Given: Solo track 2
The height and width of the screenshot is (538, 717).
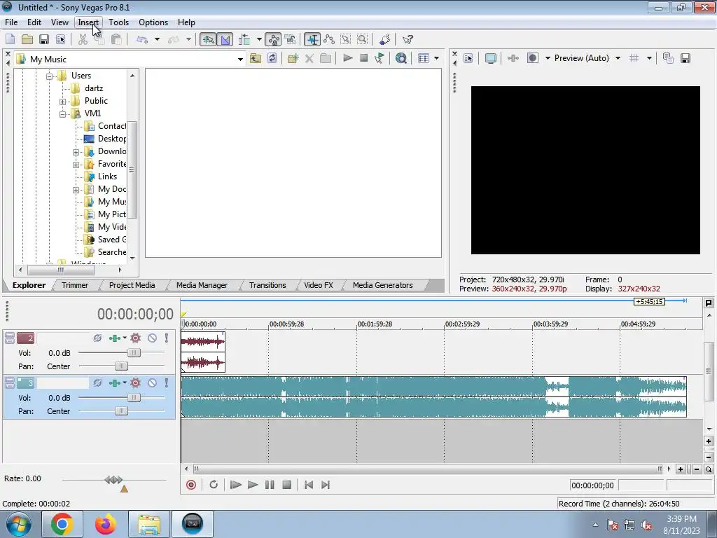Looking at the screenshot, I should 167,338.
